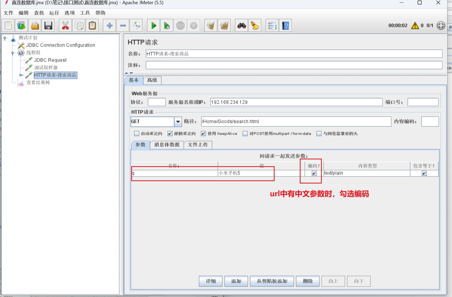452x297 pixels.
Task: Toggle 编码 checkbox in parameter q row
Action: [314, 173]
